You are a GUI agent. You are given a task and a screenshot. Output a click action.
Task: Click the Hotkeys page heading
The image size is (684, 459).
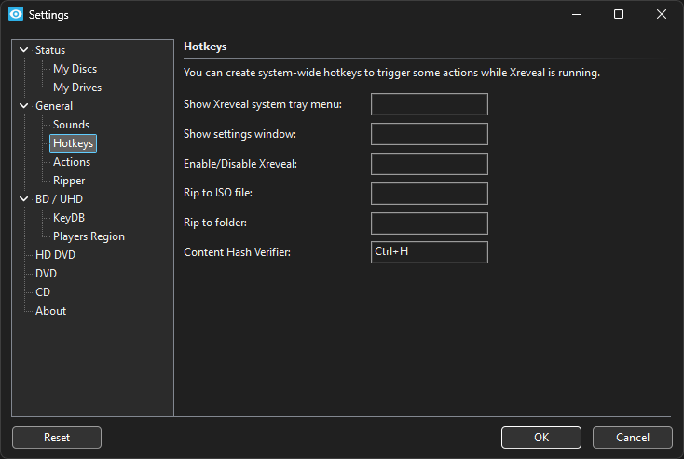click(x=205, y=47)
